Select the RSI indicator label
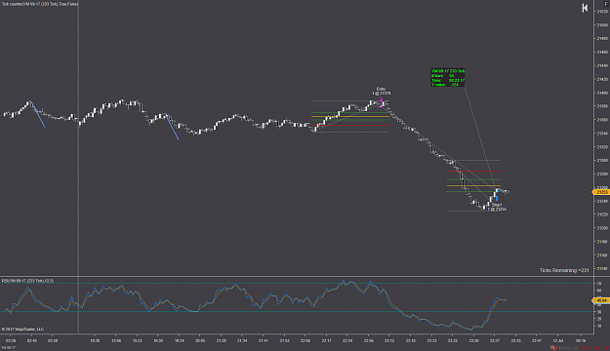 (27, 281)
